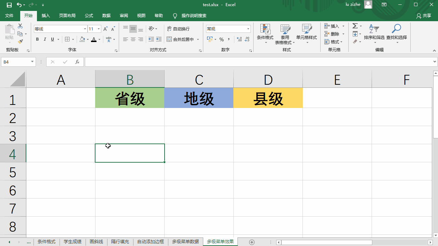Switch to 公式 ribbon tab
Viewport: 438px width, 246px height.
point(89,16)
